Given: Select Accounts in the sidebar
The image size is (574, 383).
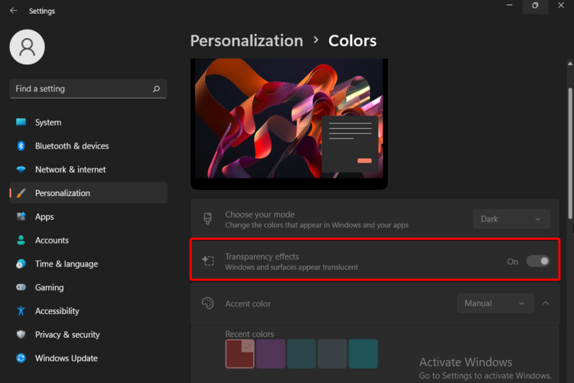Looking at the screenshot, I should [51, 241].
